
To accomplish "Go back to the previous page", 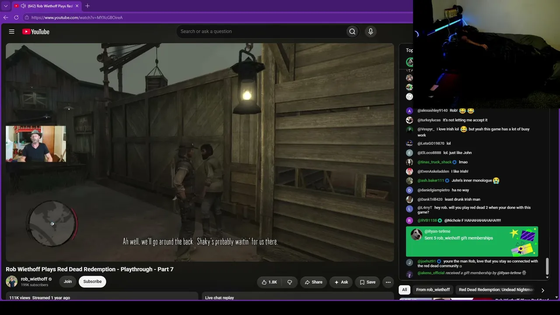I will [x=6, y=17].
